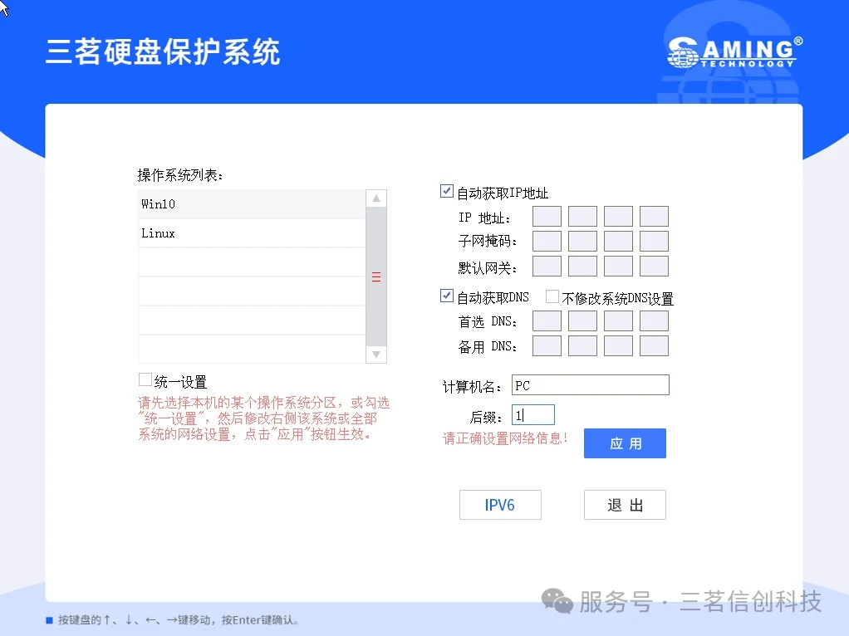Click the red scrollbar grip handle
The height and width of the screenshot is (636, 849).
376,277
